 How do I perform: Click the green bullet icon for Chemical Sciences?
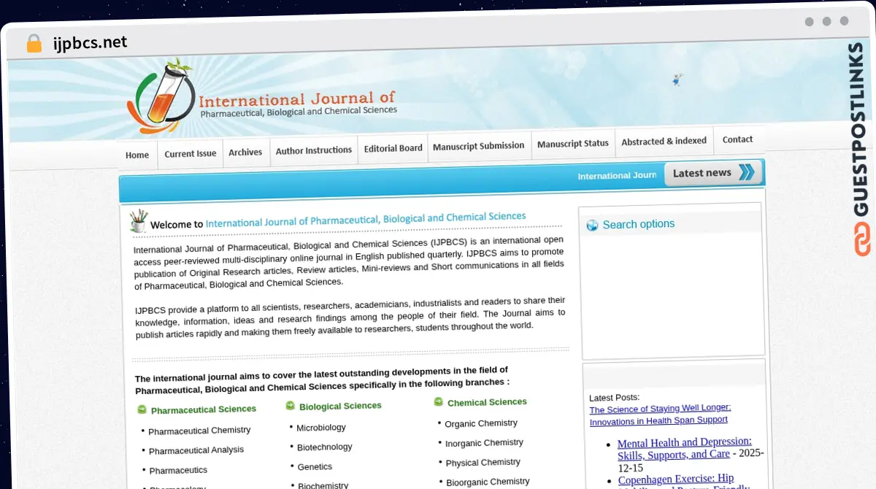tap(438, 402)
